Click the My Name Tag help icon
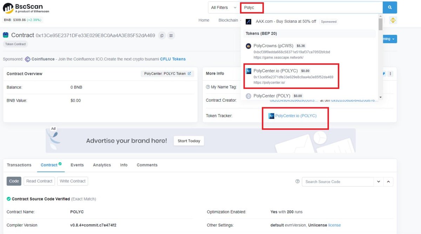The height and width of the screenshot is (234, 421). [x=208, y=87]
